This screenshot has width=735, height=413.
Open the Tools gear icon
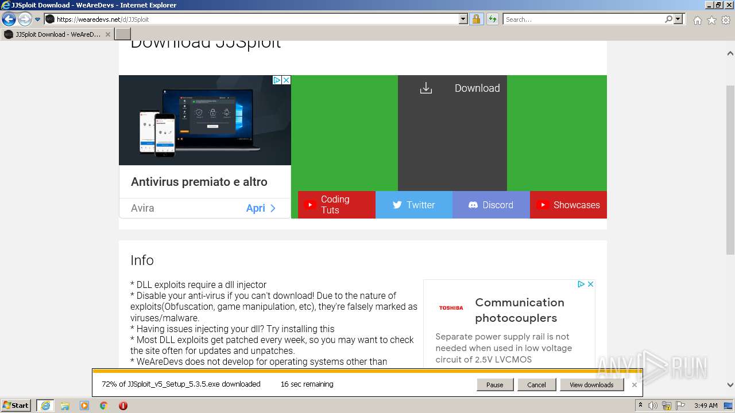[x=726, y=20]
